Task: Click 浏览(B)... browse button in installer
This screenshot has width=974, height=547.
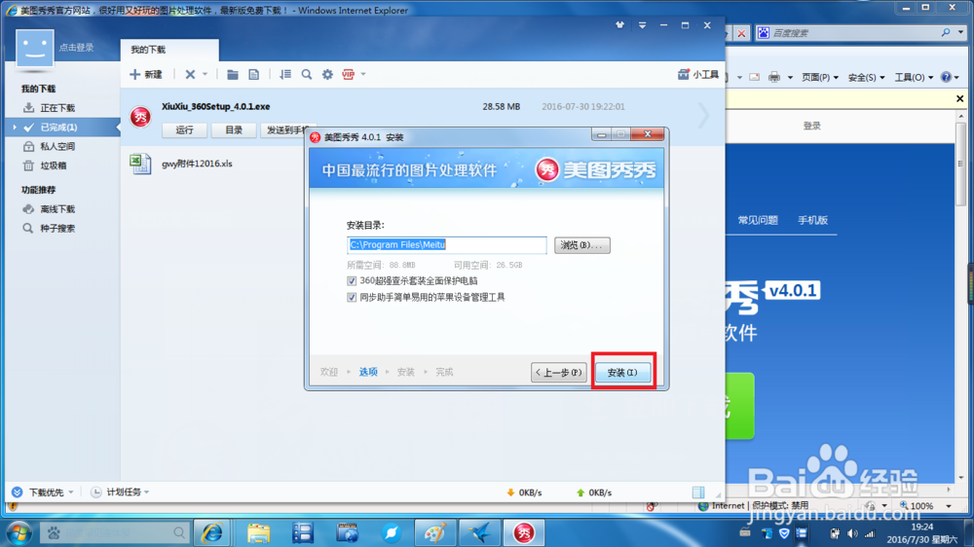Action: [582, 245]
